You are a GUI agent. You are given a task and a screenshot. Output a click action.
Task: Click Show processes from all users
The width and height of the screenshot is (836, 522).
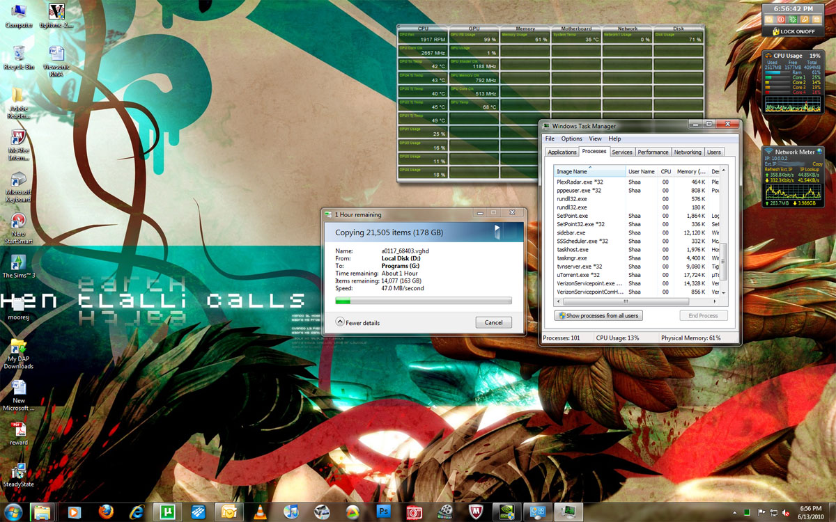pos(598,315)
